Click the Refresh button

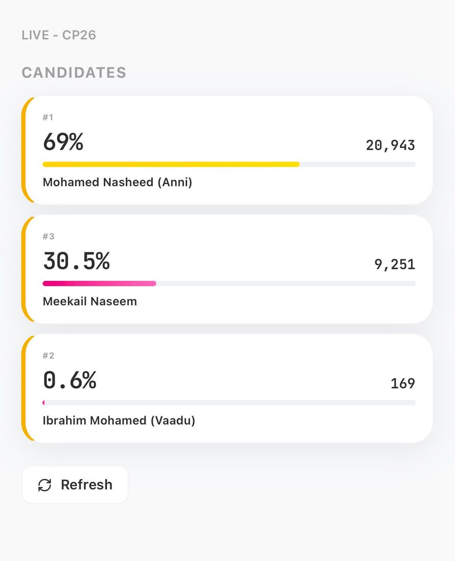point(75,484)
